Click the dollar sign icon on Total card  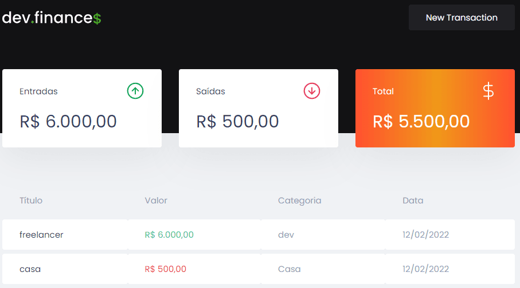pos(488,91)
